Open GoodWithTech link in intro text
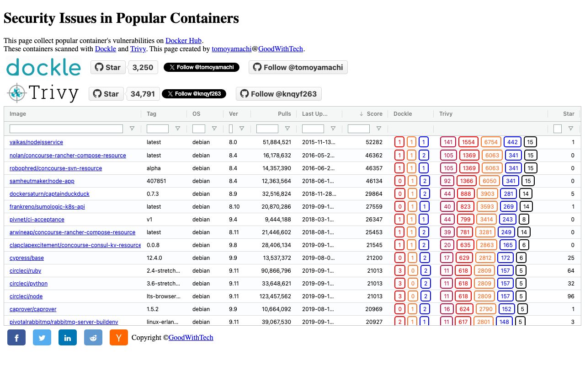The height and width of the screenshot is (366, 585). point(281,49)
